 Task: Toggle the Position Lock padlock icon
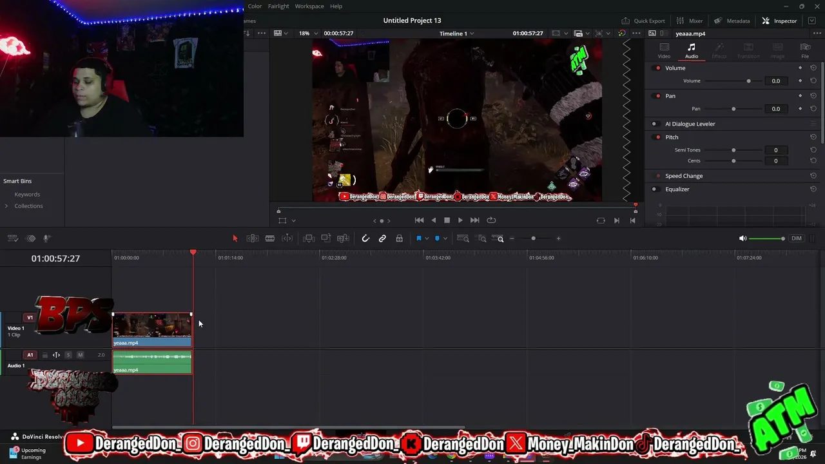coord(399,238)
